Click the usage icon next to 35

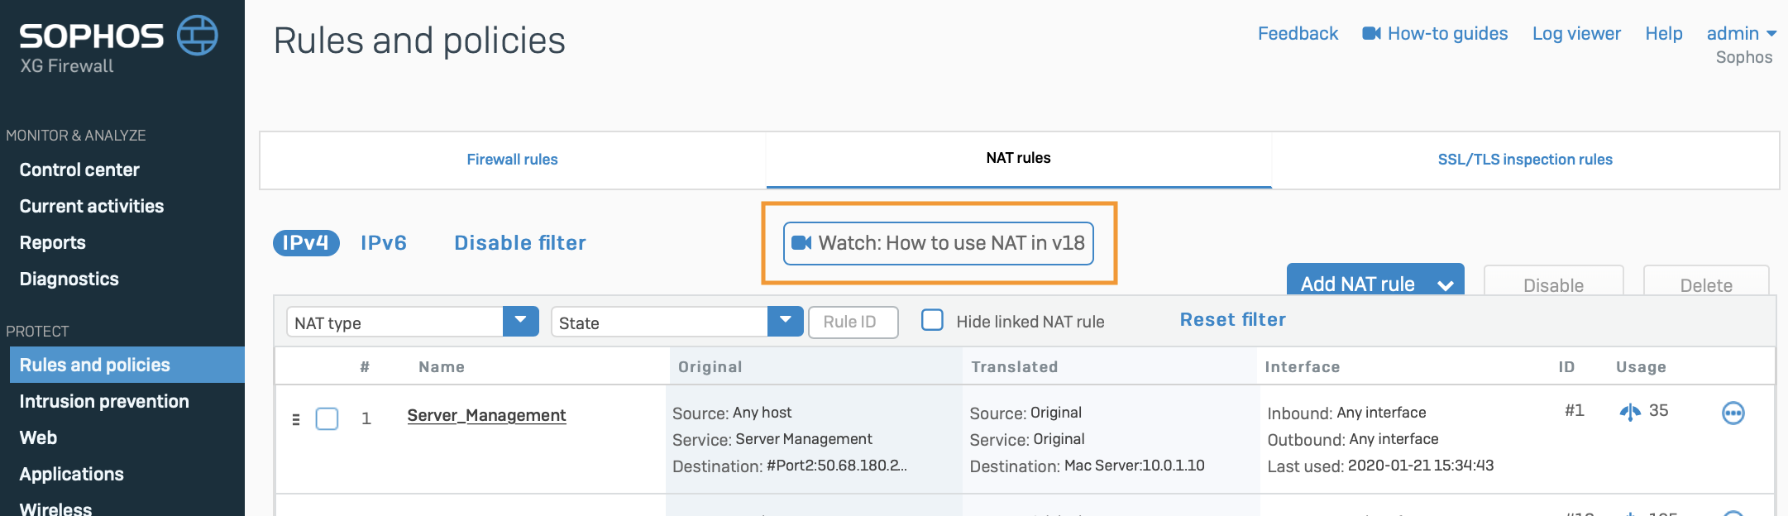(x=1629, y=412)
